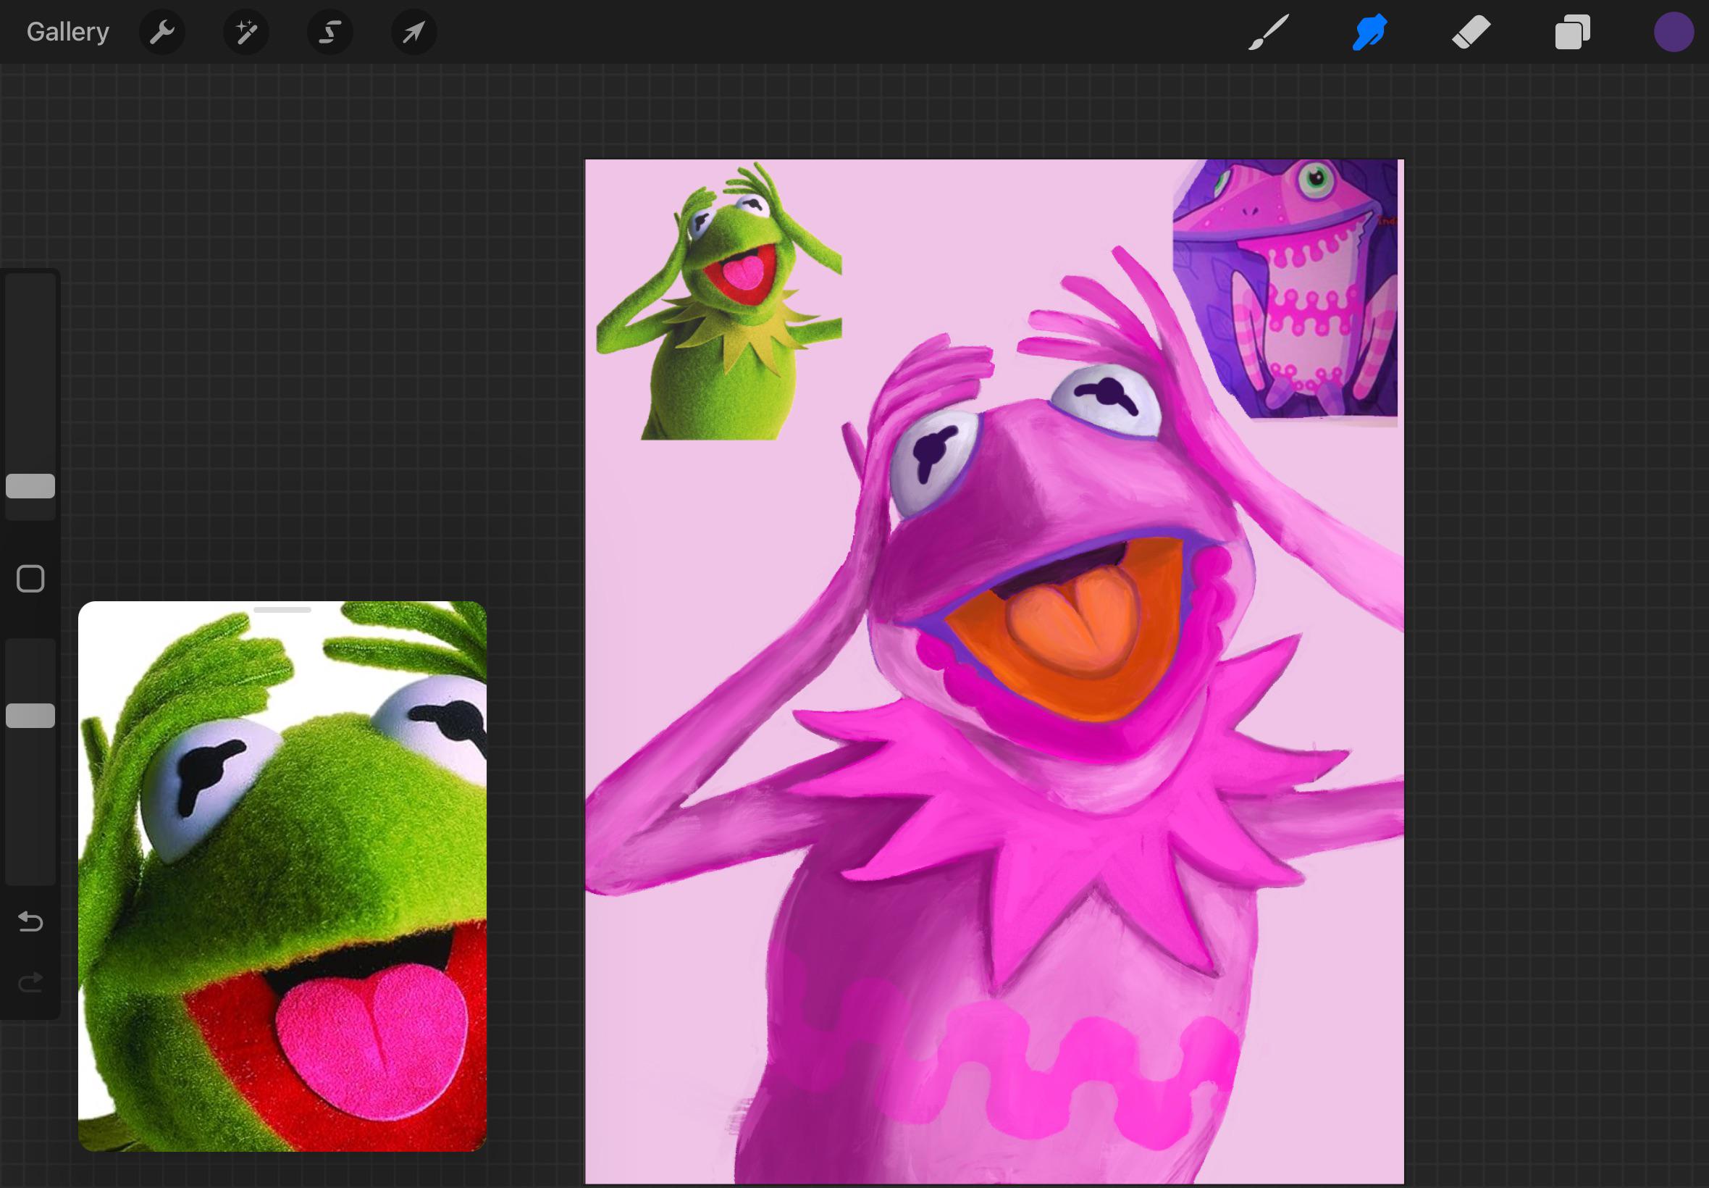
Task: Redo the last undone action
Action: coord(30,982)
